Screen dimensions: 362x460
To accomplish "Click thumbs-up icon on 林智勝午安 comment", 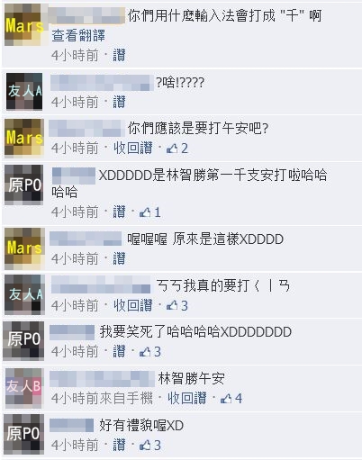I will coord(226,399).
